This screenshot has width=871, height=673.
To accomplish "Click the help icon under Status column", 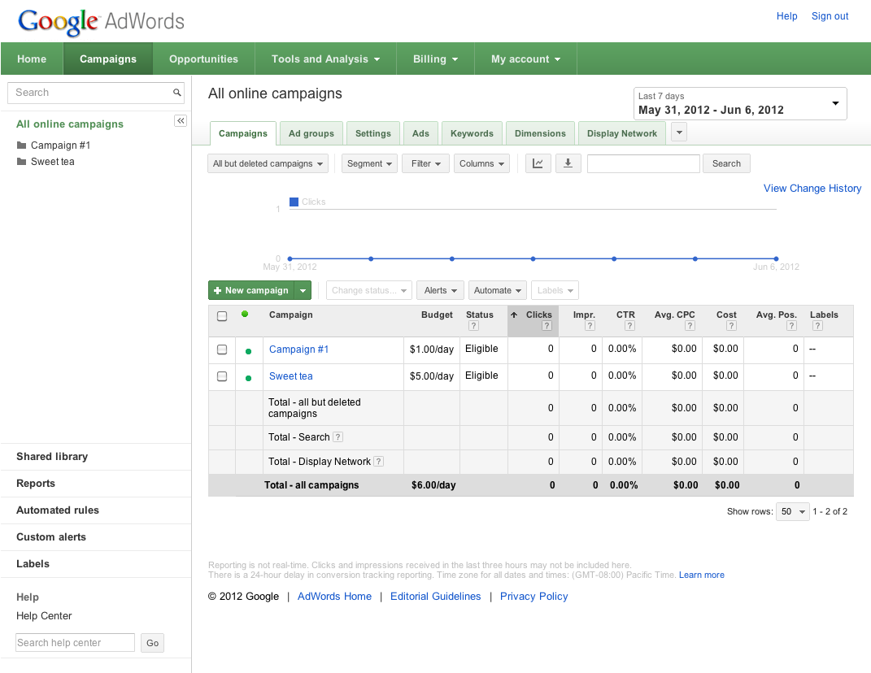I will 473,326.
